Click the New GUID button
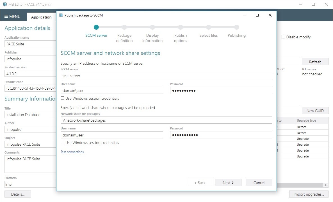The image size is (333, 202). 315,111
